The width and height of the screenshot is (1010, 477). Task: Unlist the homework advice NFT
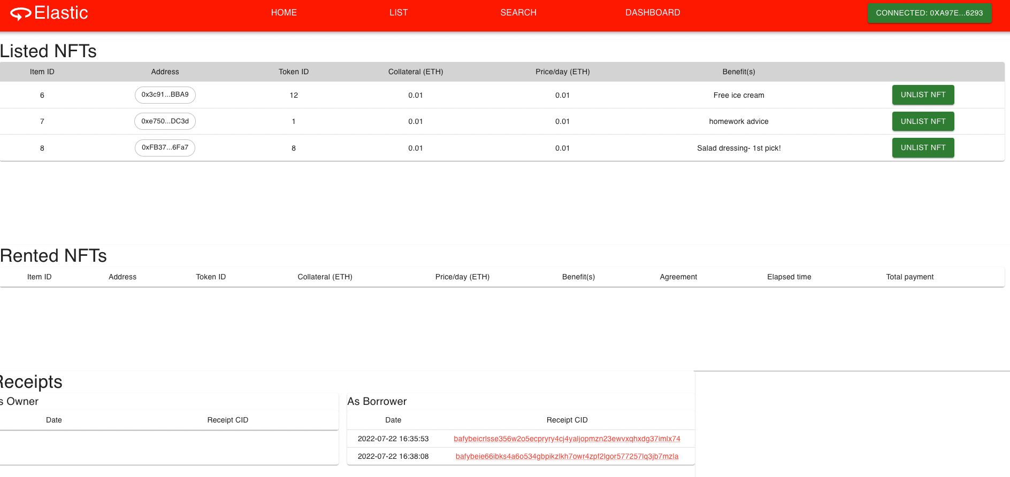(923, 121)
